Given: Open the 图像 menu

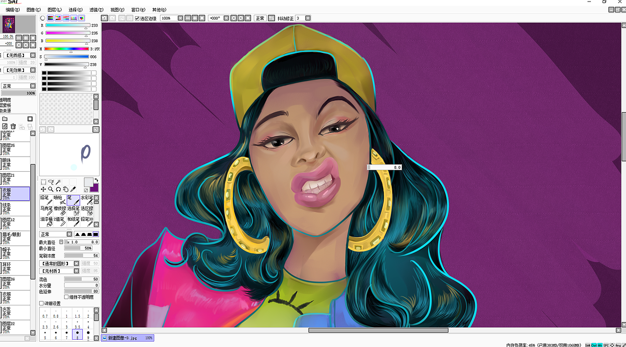Looking at the screenshot, I should point(34,10).
